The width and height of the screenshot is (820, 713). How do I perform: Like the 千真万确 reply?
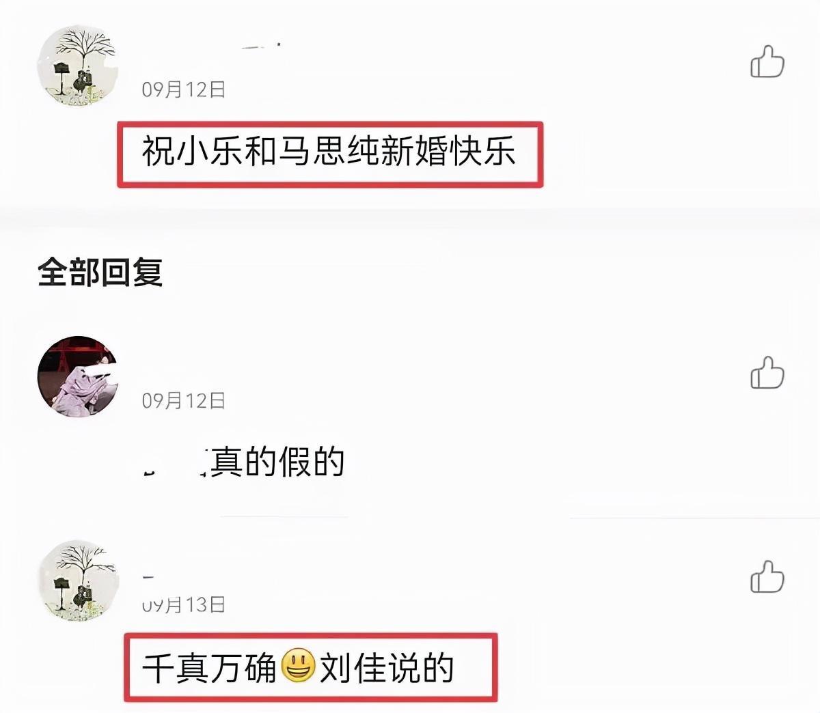pos(767,576)
